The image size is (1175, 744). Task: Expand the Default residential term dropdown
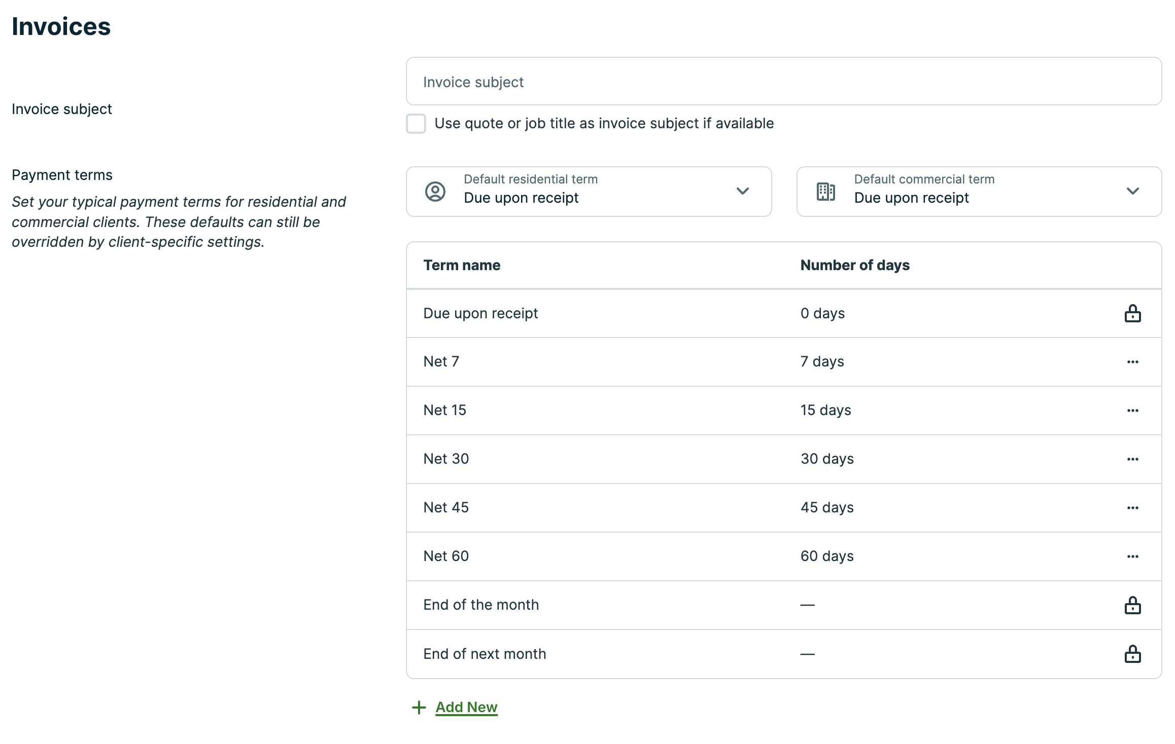[589, 192]
